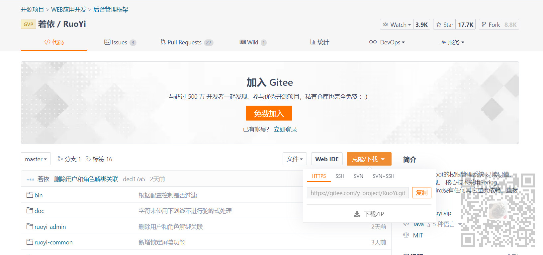Open the ruoyi-admin folder
Screen dimensions: 543x255
pos(50,227)
